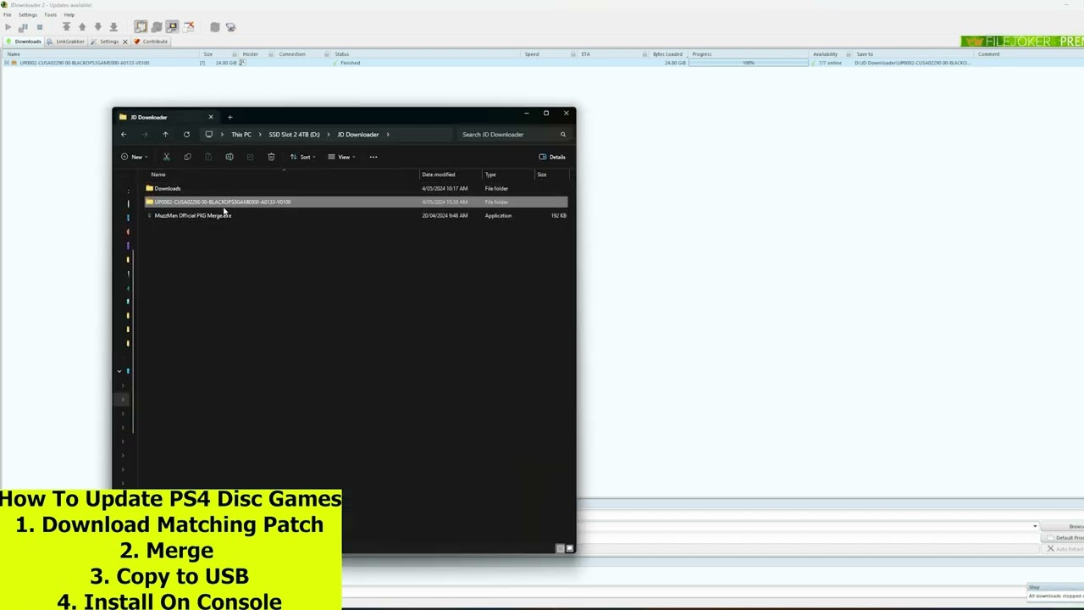Expand chevron after JD Downloader breadcrumb

(388, 135)
